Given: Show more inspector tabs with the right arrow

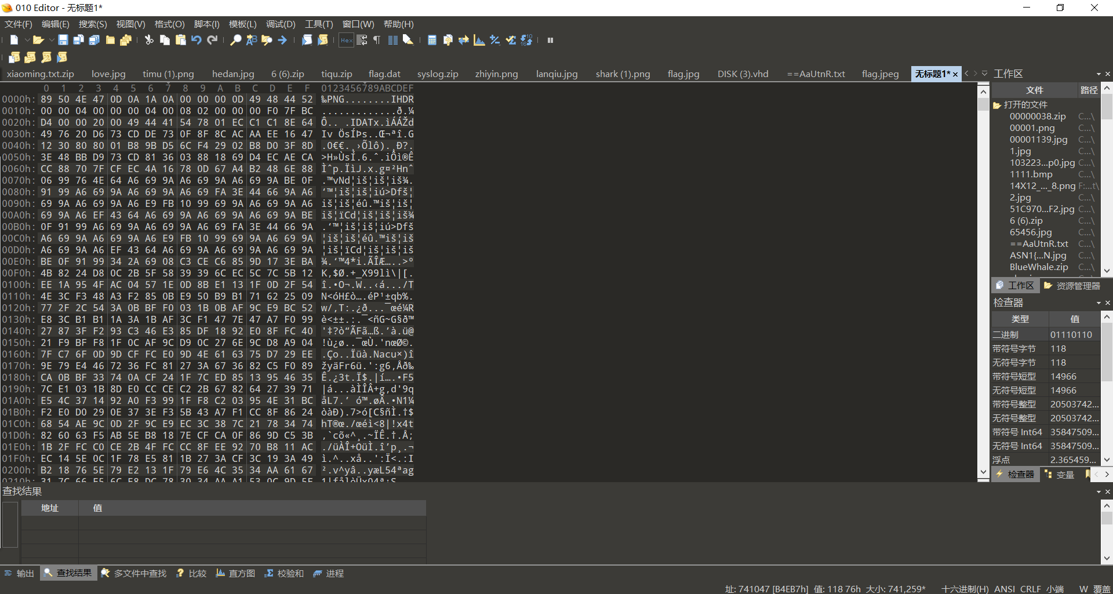Looking at the screenshot, I should pos(1107,475).
